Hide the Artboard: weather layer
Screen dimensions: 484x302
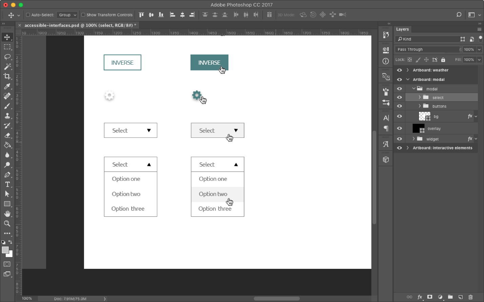(399, 70)
